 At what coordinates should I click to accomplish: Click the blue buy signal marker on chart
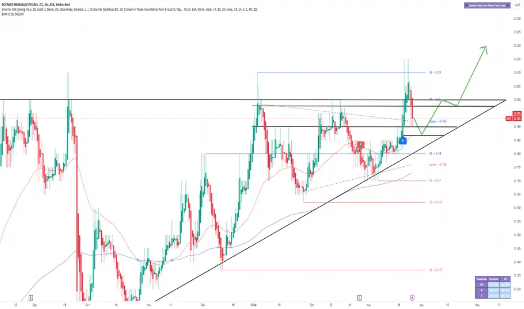(x=403, y=140)
